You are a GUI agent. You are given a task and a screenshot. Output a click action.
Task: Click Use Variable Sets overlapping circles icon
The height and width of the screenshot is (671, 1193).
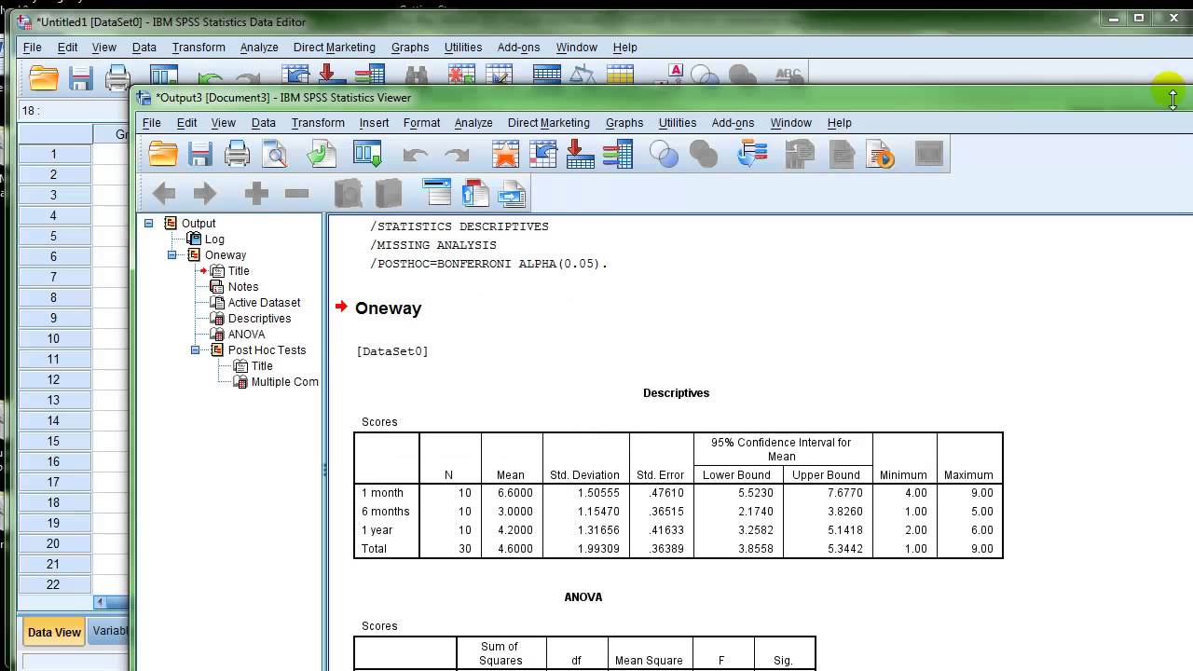[664, 154]
